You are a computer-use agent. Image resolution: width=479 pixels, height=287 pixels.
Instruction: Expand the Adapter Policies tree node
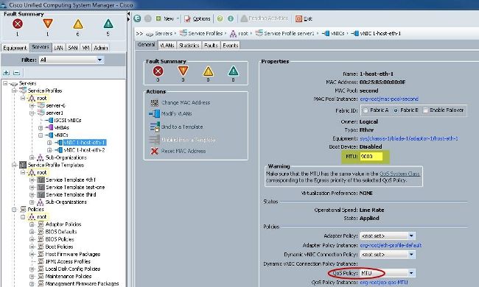coord(32,224)
